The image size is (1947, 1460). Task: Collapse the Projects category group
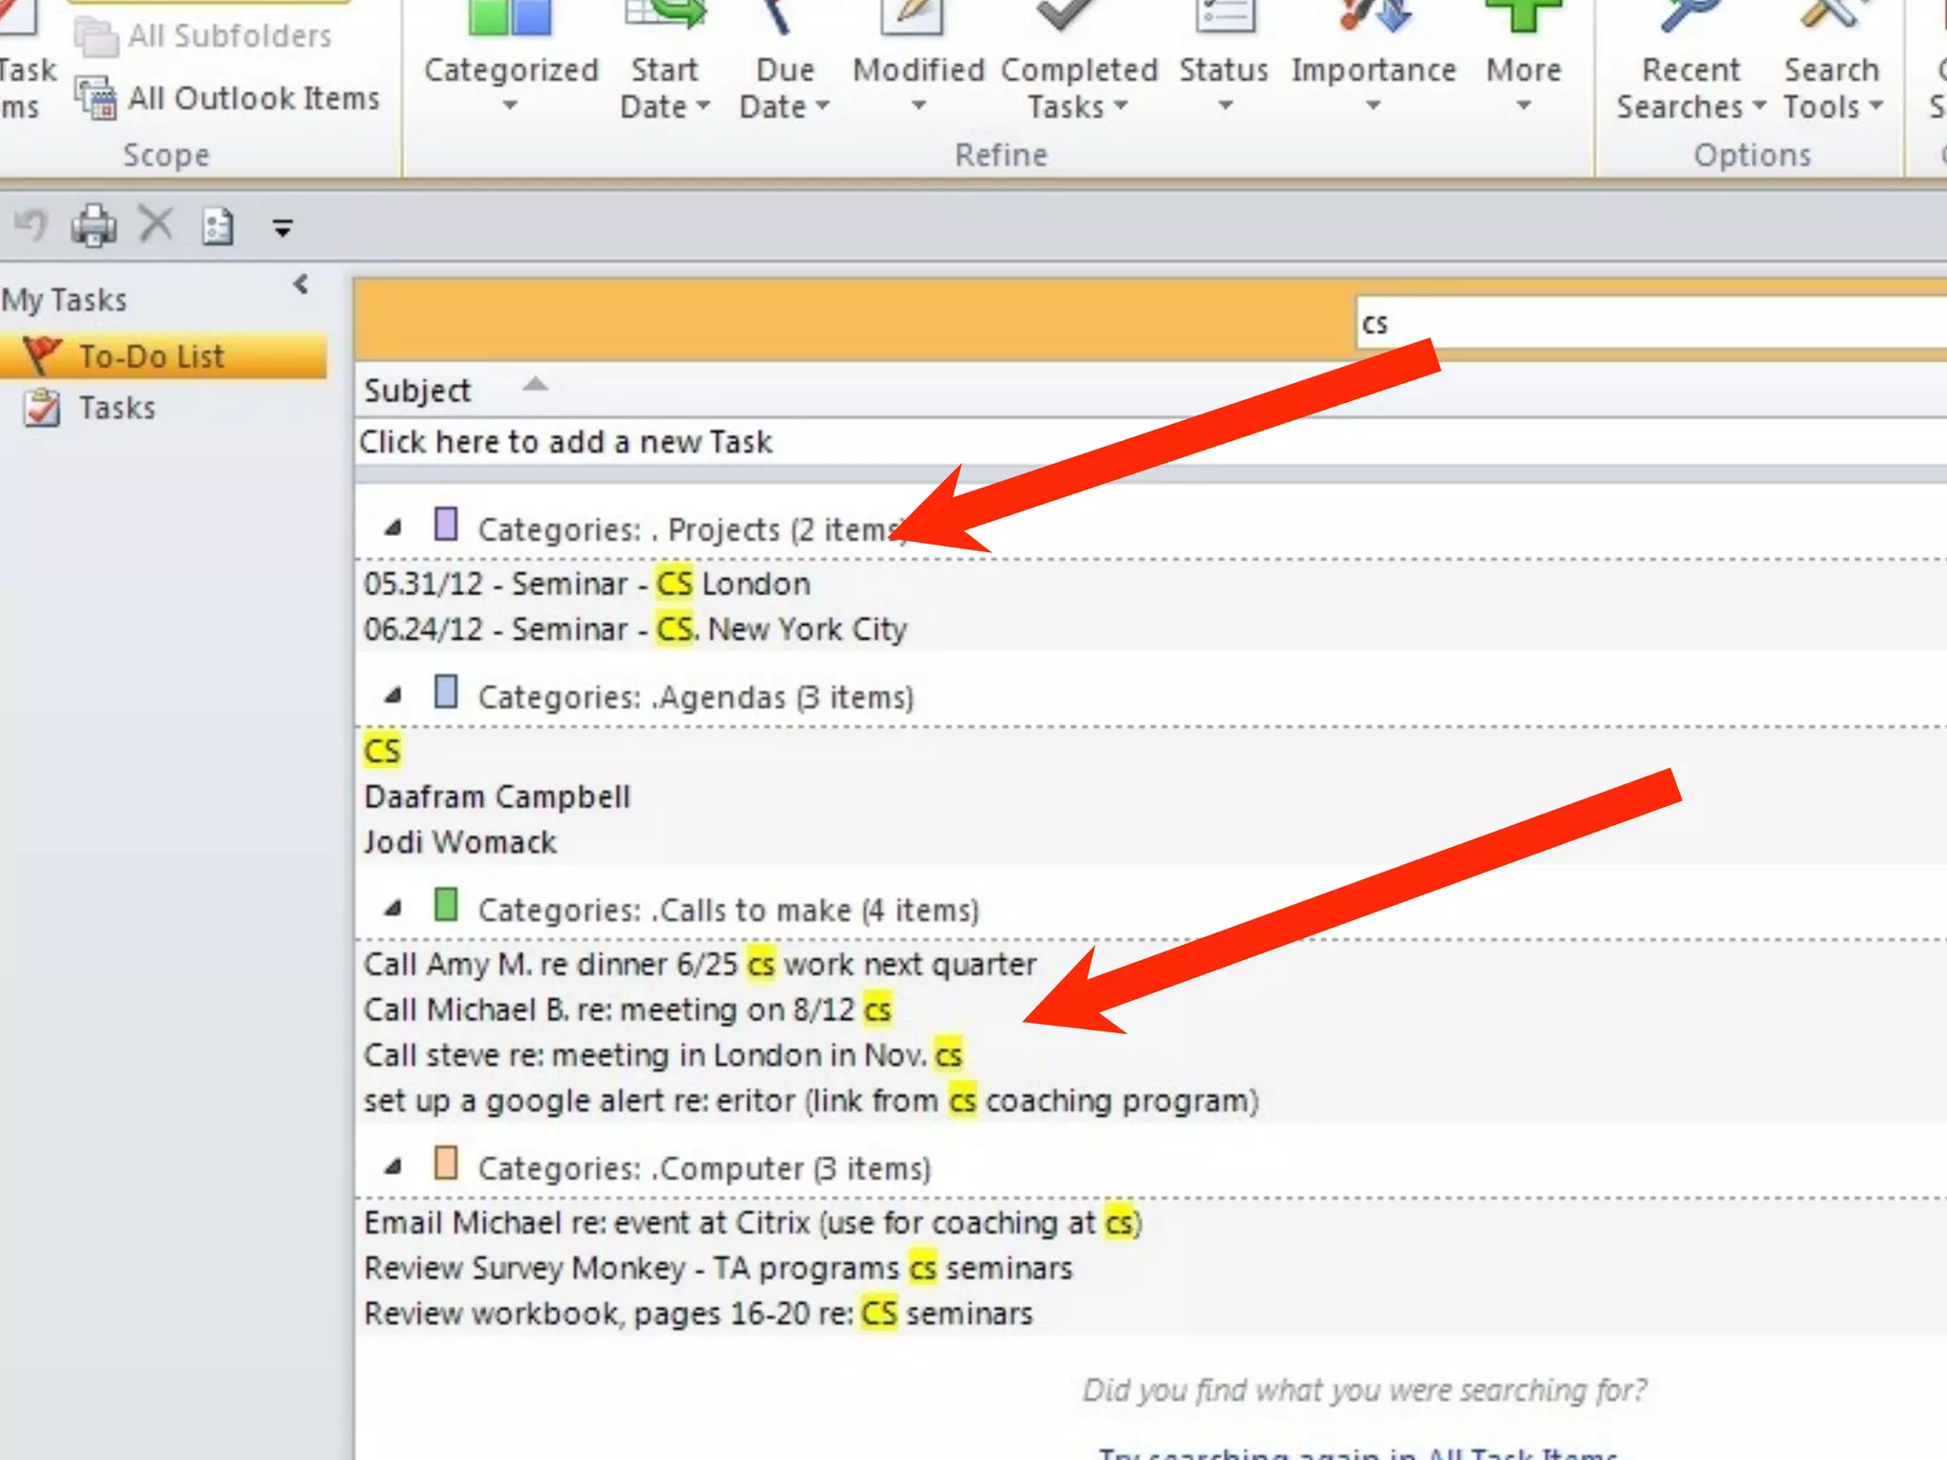(x=393, y=528)
